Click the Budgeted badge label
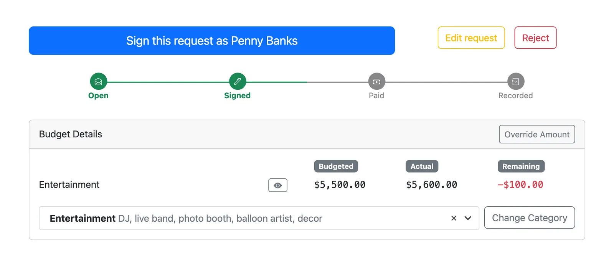The width and height of the screenshot is (614, 257). point(336,166)
